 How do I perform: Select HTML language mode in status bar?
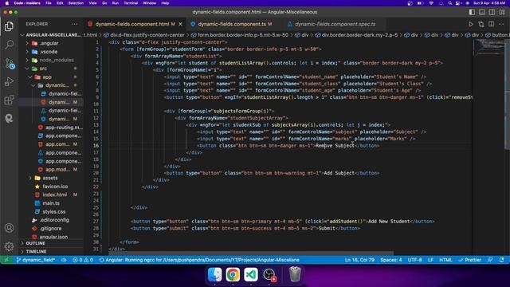coord(445,260)
